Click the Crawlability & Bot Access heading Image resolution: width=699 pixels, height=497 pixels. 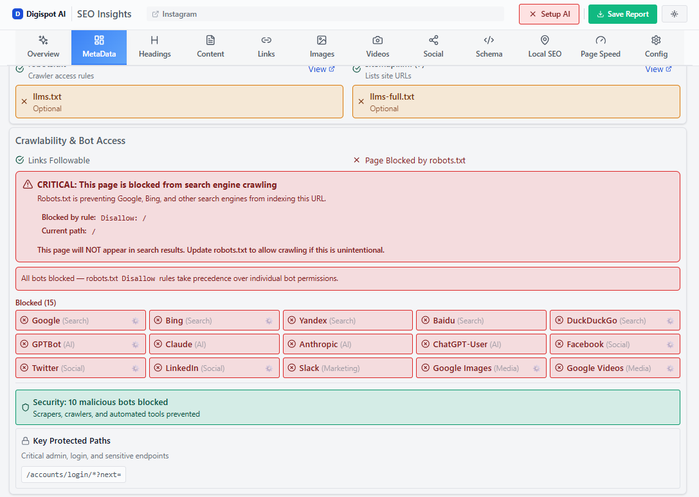71,141
